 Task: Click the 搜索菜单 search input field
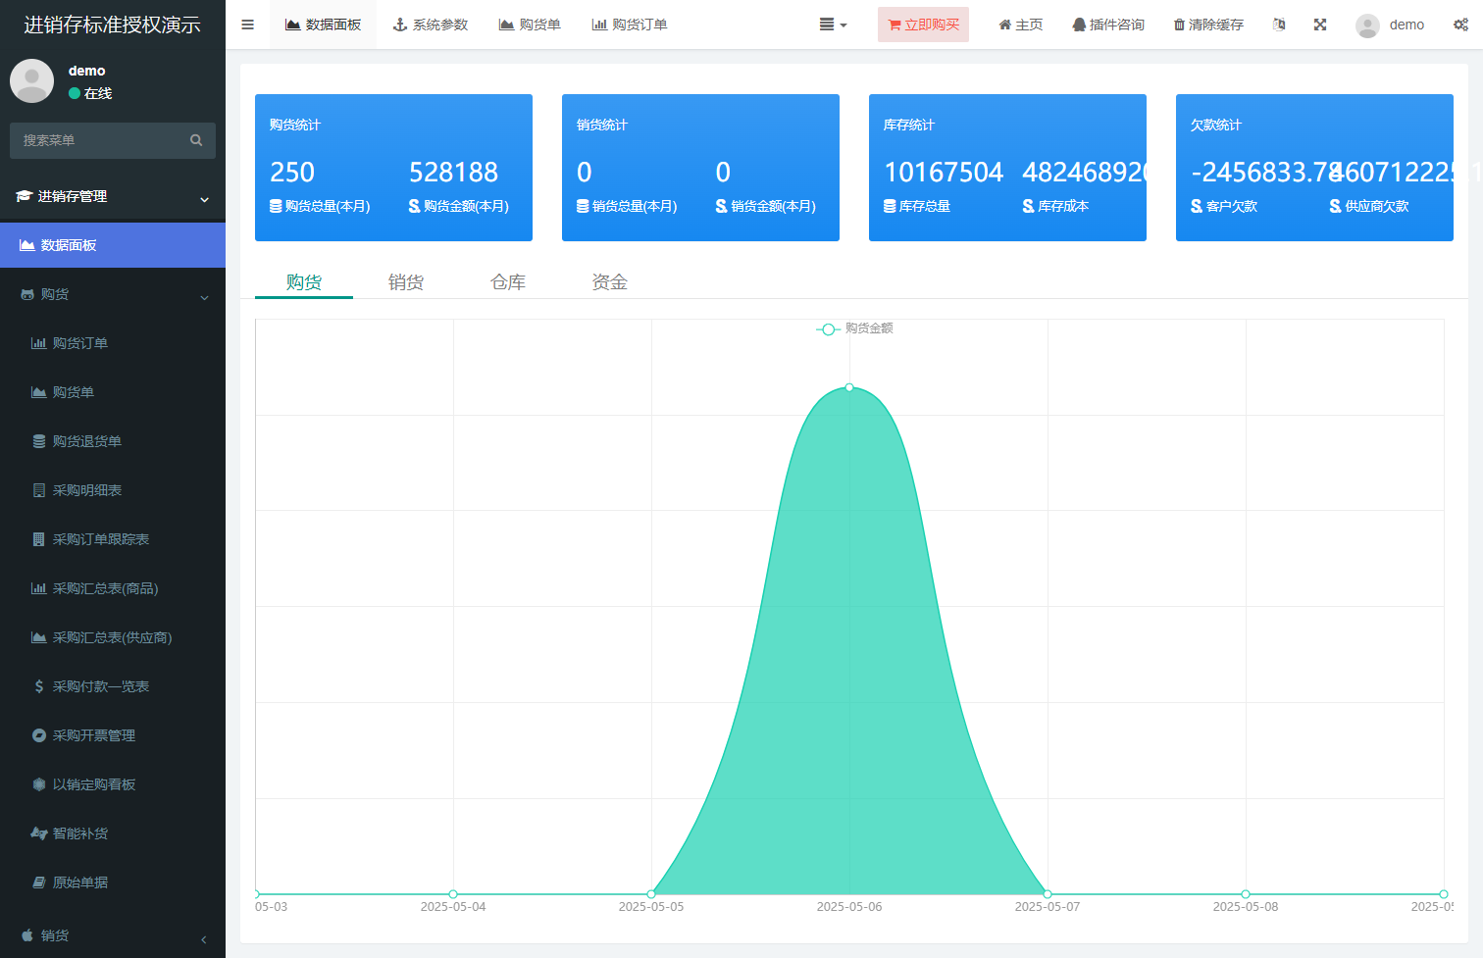tap(98, 140)
